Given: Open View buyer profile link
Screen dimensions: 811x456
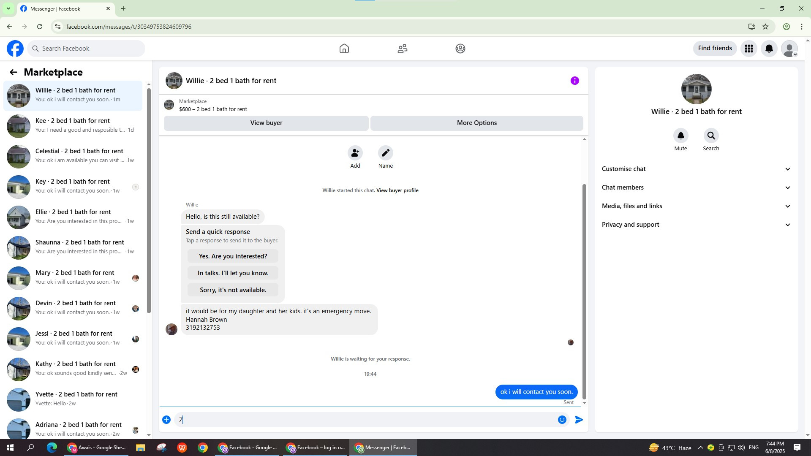Looking at the screenshot, I should coord(397,190).
